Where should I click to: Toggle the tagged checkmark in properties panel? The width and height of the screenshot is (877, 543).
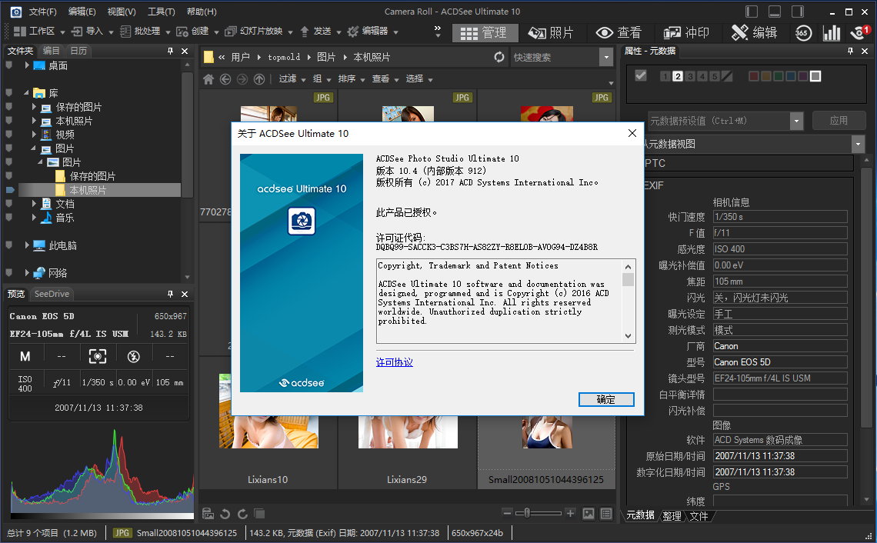[640, 75]
